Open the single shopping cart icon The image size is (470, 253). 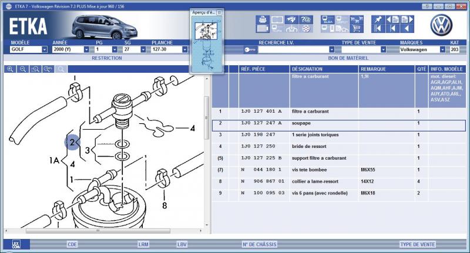[357, 29]
